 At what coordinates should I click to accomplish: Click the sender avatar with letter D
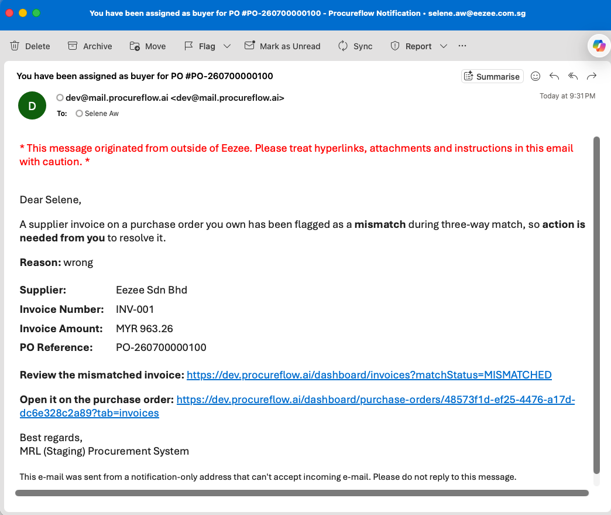click(x=32, y=105)
